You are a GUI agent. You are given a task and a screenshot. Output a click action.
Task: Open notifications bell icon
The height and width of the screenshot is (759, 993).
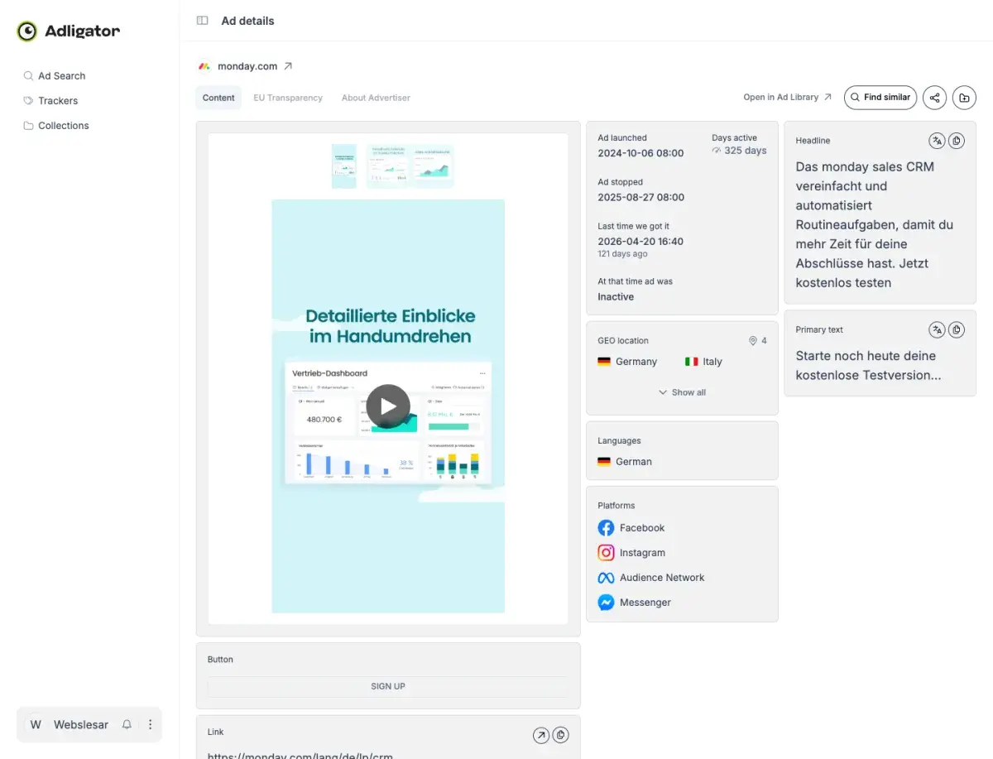[x=127, y=724]
